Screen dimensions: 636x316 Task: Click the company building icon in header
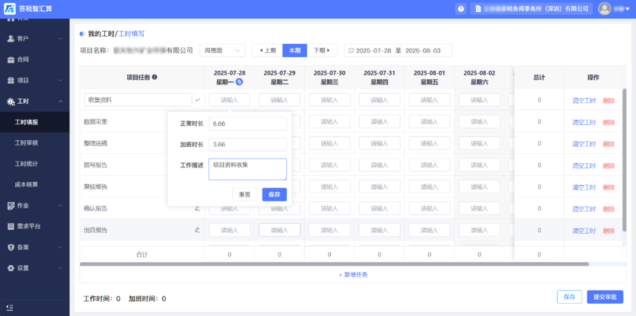(x=478, y=8)
